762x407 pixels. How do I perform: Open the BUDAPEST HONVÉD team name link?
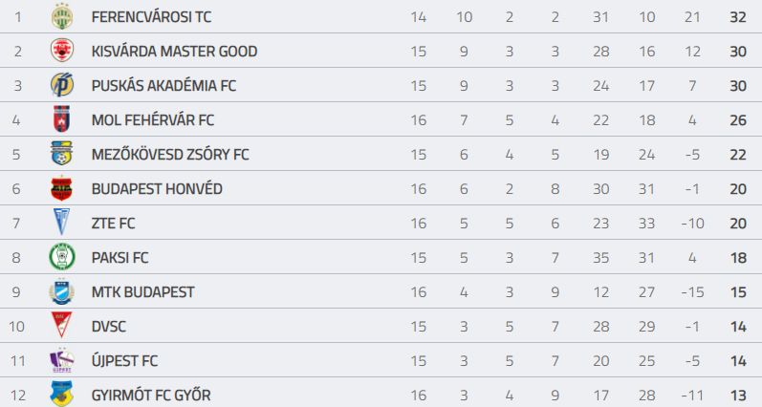[x=157, y=188]
